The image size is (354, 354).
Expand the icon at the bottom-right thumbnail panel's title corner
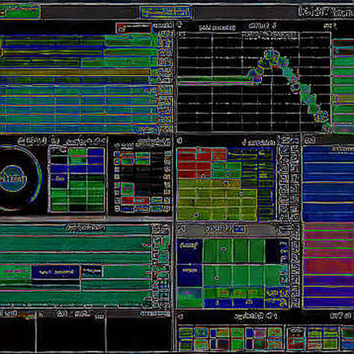click(x=180, y=317)
